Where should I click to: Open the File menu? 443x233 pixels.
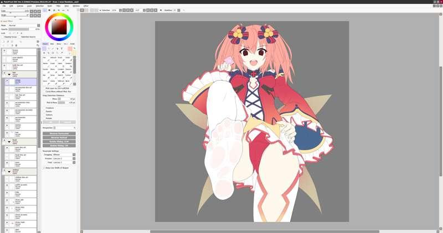[4, 6]
